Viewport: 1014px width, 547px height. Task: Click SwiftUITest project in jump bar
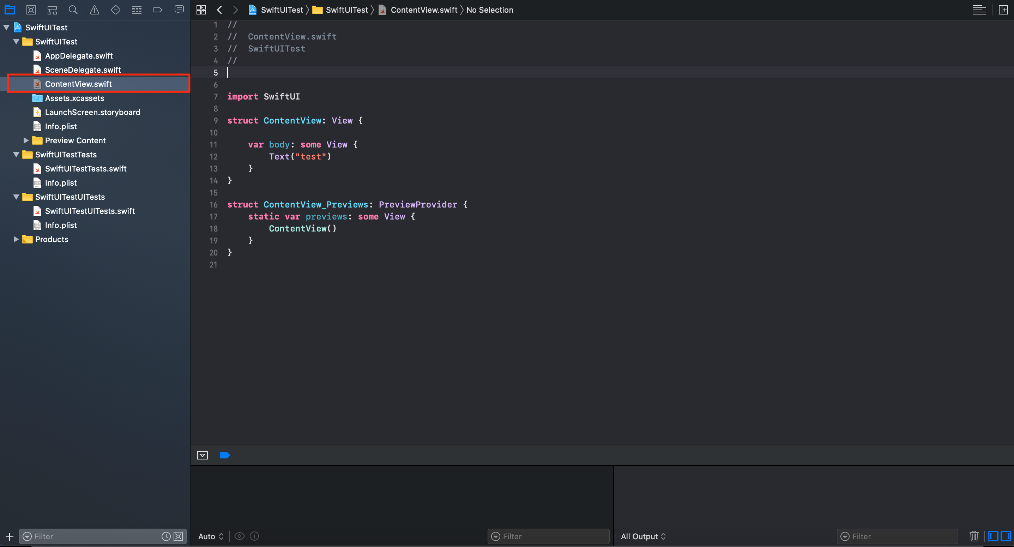[276, 10]
